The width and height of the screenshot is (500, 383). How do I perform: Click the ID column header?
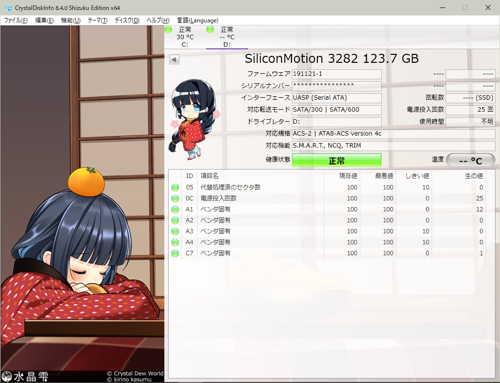(190, 176)
